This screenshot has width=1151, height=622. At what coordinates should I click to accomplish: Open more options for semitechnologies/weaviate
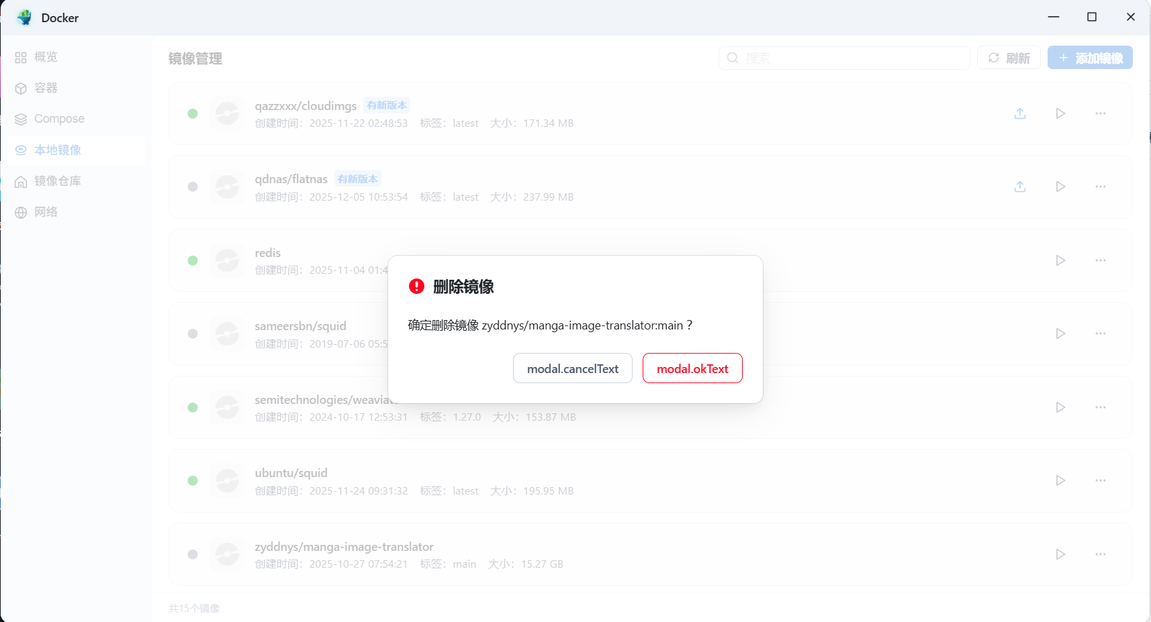tap(1101, 407)
